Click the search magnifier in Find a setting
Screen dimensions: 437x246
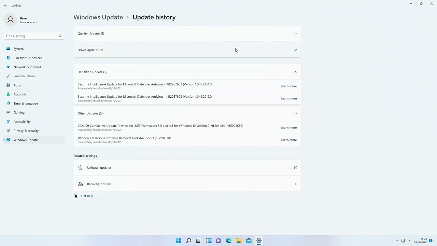tap(60, 36)
